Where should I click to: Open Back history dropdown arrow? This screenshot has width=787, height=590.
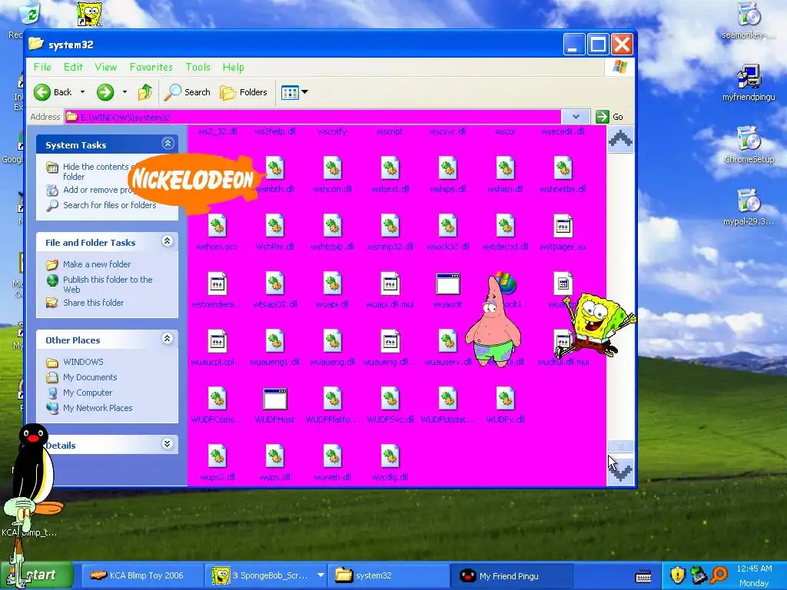pyautogui.click(x=82, y=92)
